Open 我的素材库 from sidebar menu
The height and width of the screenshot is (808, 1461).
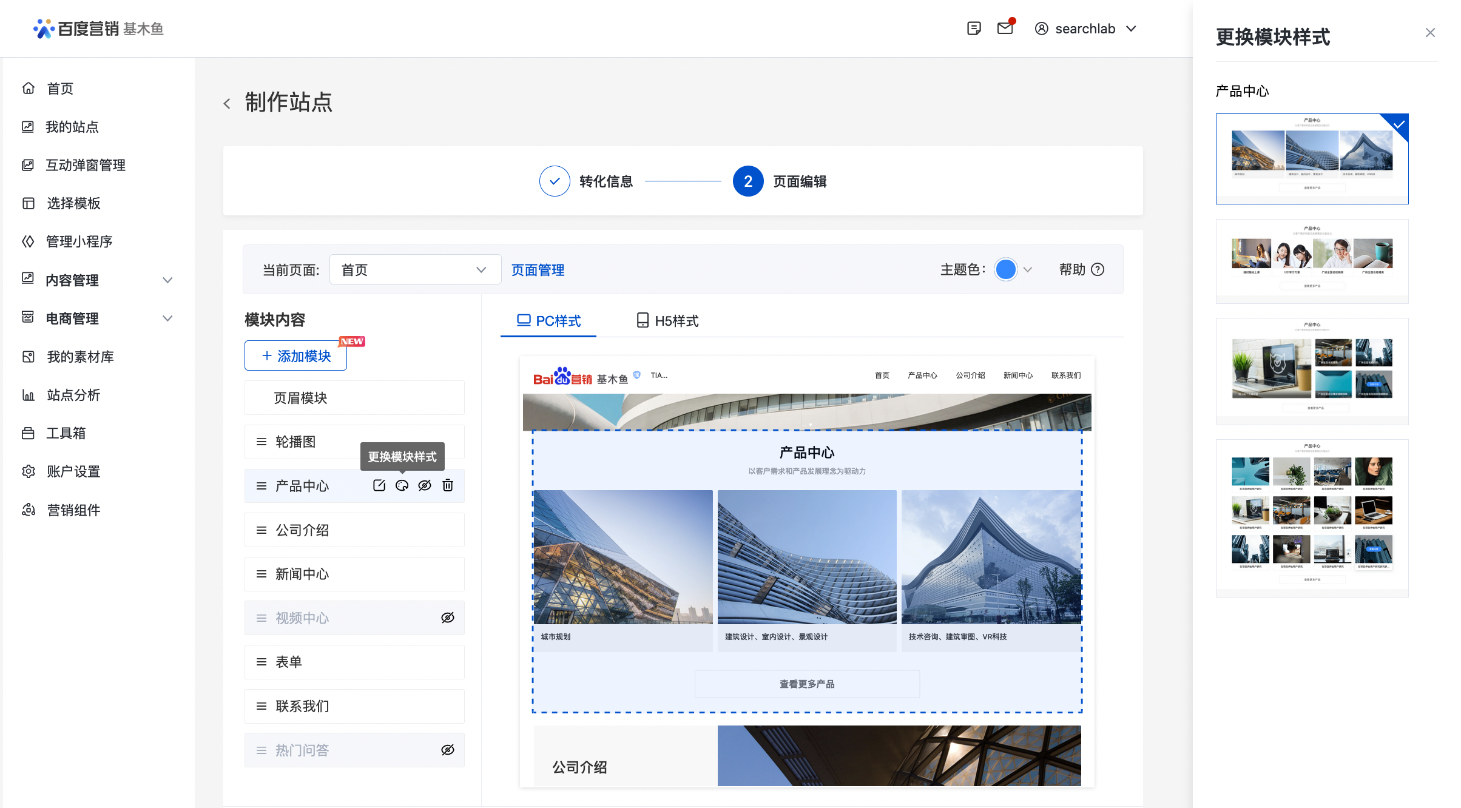[80, 357]
